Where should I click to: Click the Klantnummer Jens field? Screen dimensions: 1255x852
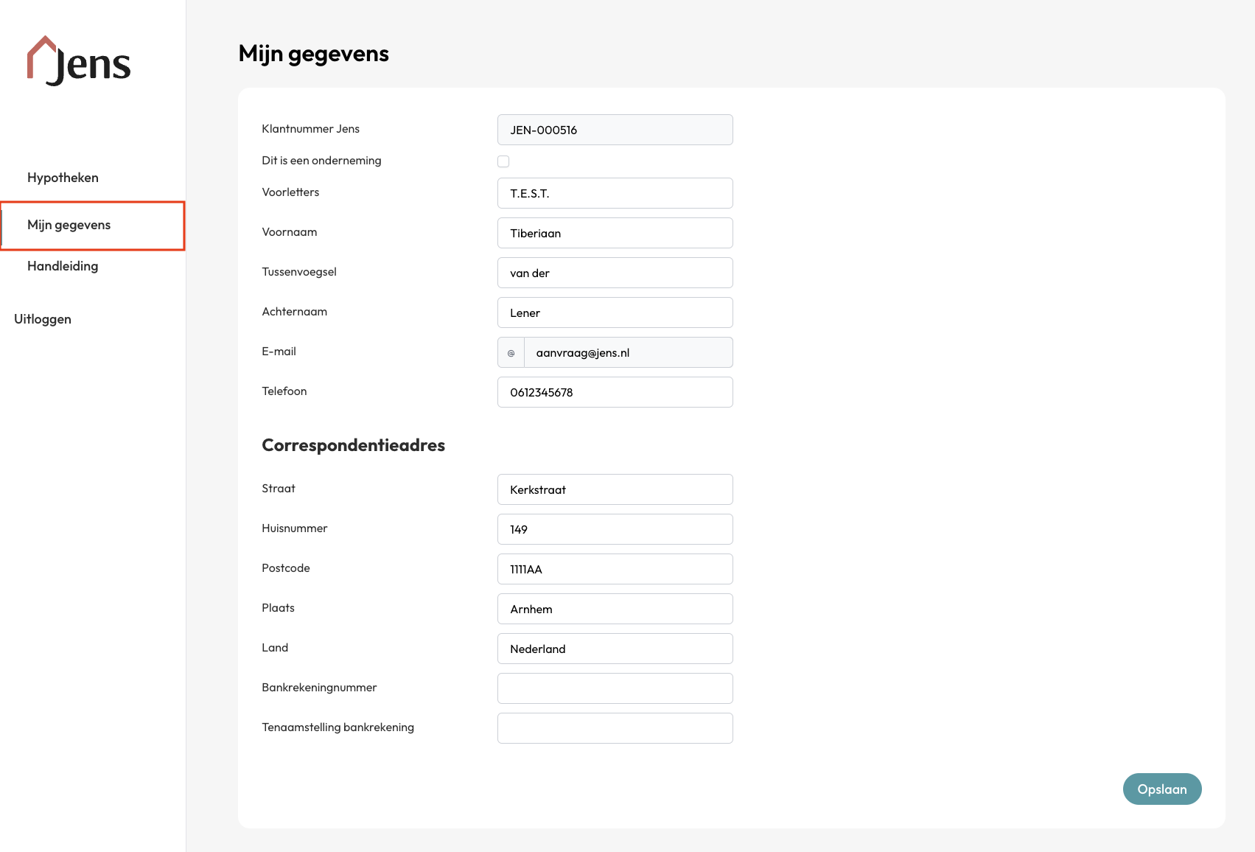click(x=615, y=130)
